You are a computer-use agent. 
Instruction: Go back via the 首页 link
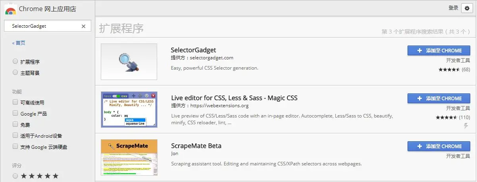click(x=19, y=43)
